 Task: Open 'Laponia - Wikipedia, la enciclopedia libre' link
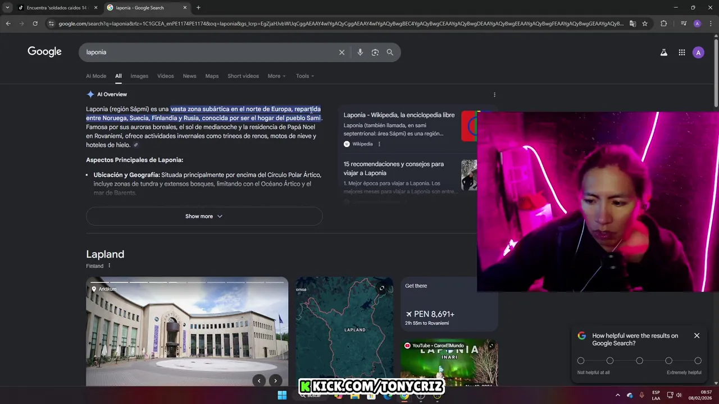point(399,115)
